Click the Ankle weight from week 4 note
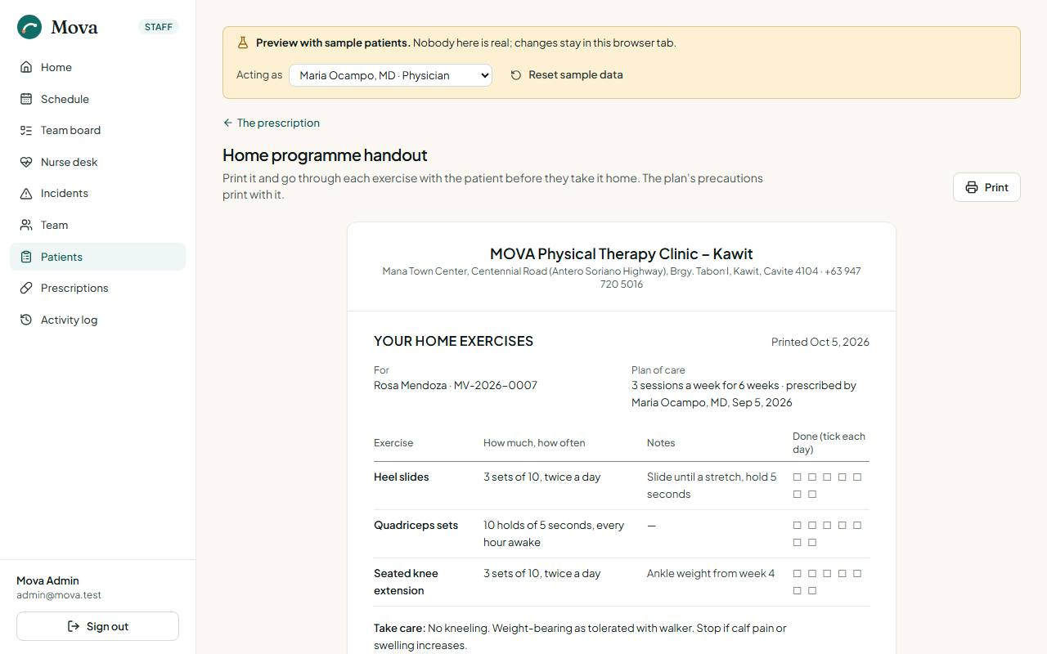This screenshot has width=1047, height=654. click(x=711, y=573)
